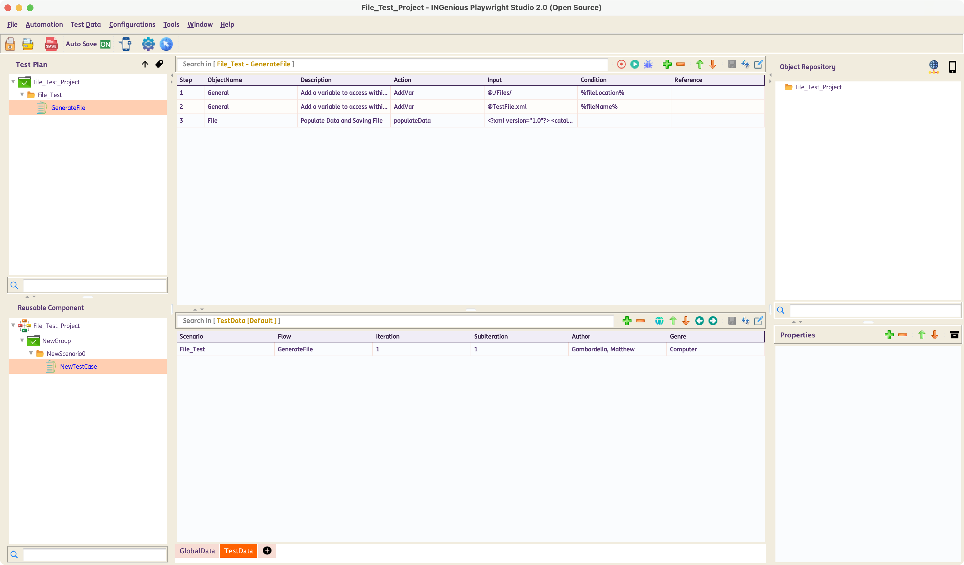Open the Help menu
964x565 pixels.
coord(227,25)
